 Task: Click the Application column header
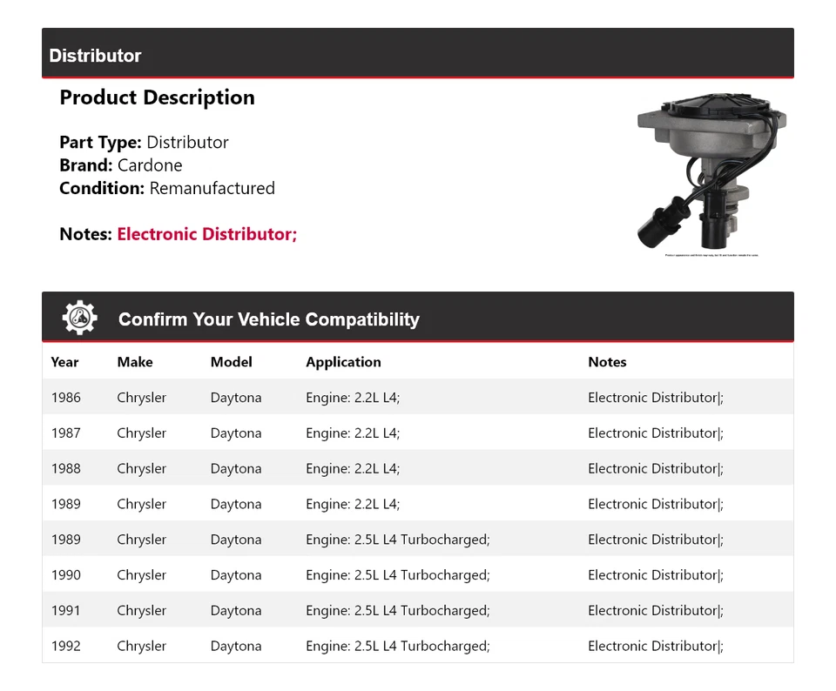tap(343, 362)
